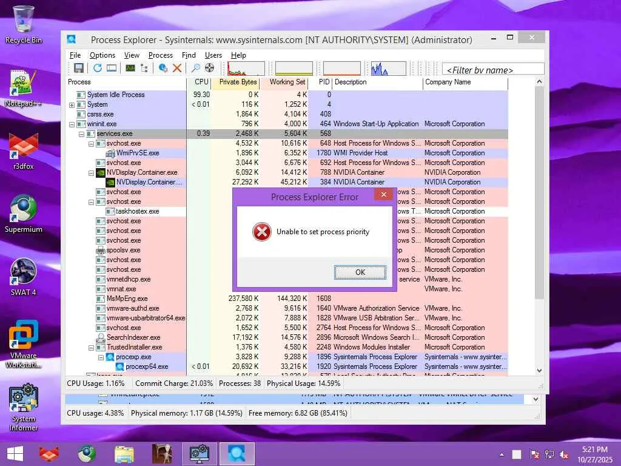621x466 pixels.
Task: Click process list scrollbar down arrow
Action: click(x=539, y=371)
